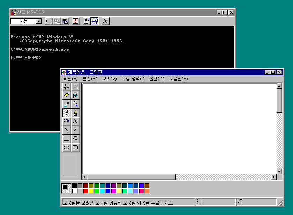Image resolution: width=293 pixels, height=215 pixels.
Task: Open the 보기(V) menu
Action: pyautogui.click(x=109, y=79)
